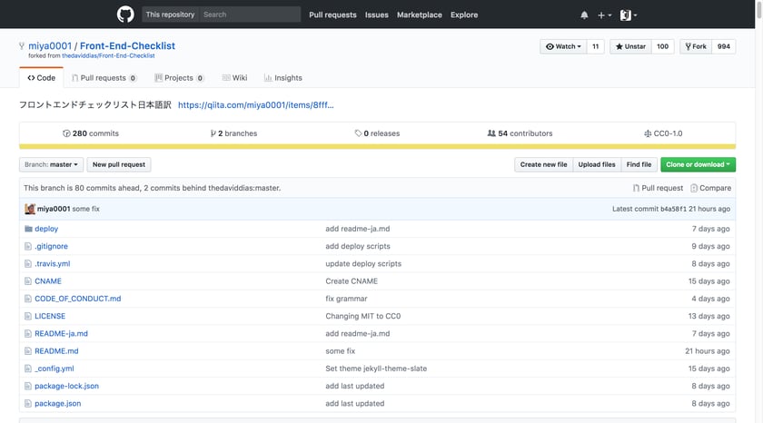Open thedaviddias/Front-End-Checklist upstream link

[x=108, y=56]
